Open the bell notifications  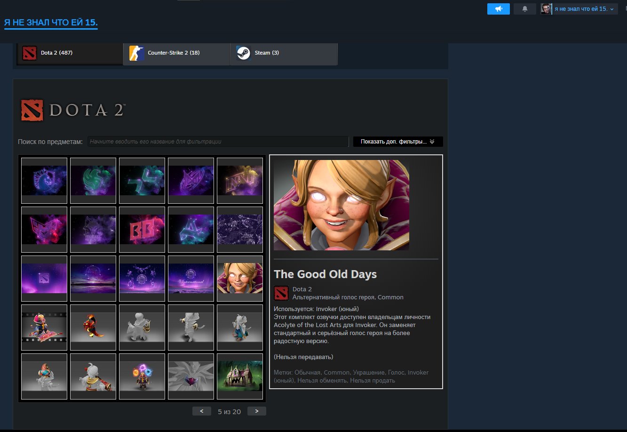(x=525, y=9)
